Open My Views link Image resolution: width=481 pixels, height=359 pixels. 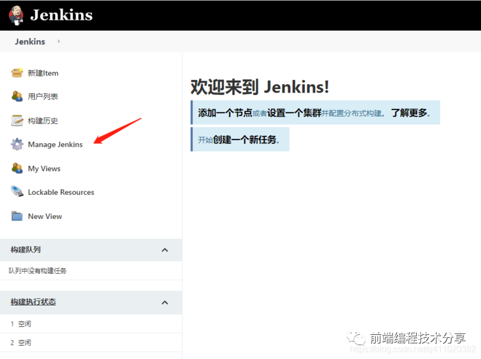[x=44, y=169]
